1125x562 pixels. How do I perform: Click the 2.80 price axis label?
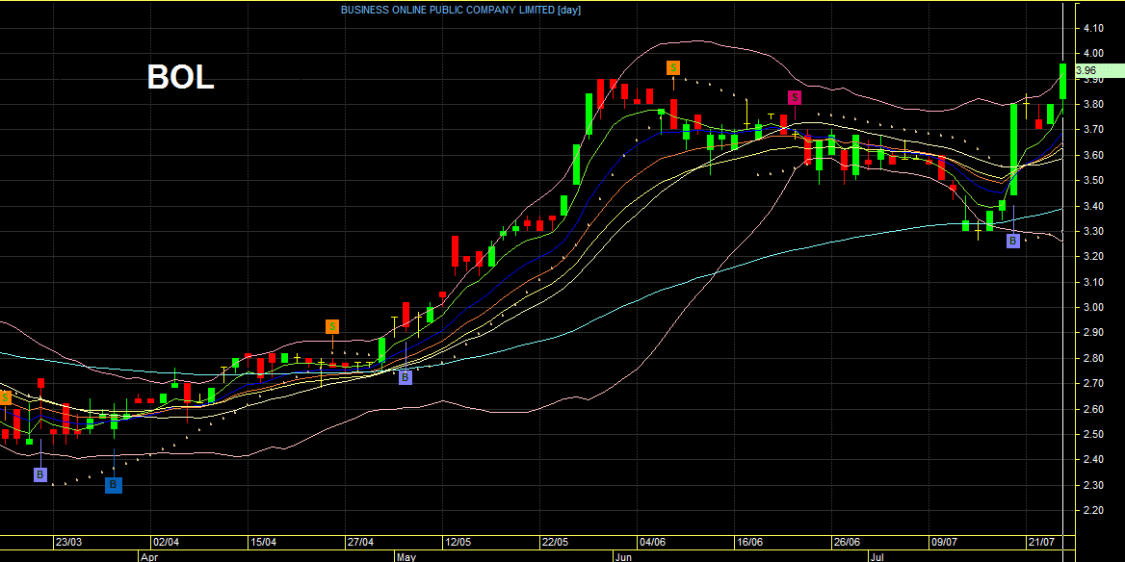[x=1094, y=358]
